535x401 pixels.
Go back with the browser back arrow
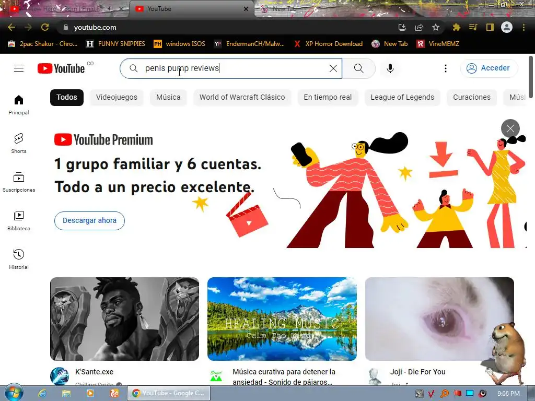pos(11,27)
